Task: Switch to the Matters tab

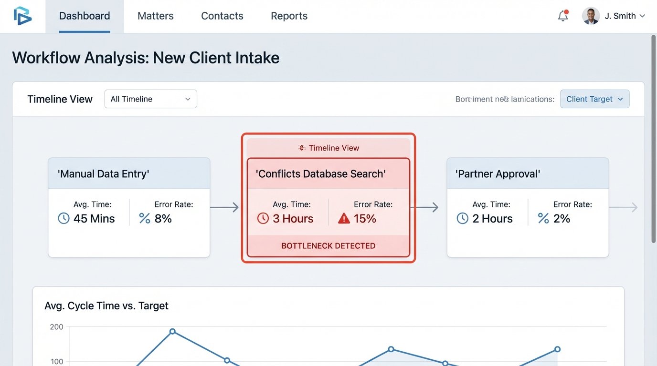Action: pos(156,16)
